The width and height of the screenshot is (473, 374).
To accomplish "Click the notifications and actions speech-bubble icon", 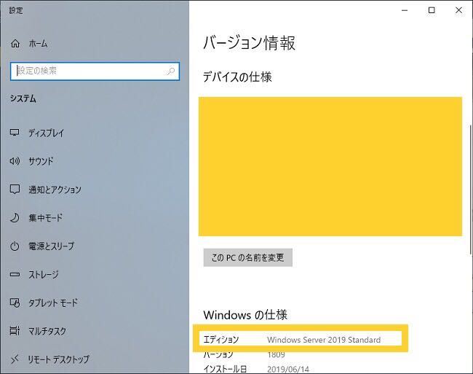I will point(15,190).
